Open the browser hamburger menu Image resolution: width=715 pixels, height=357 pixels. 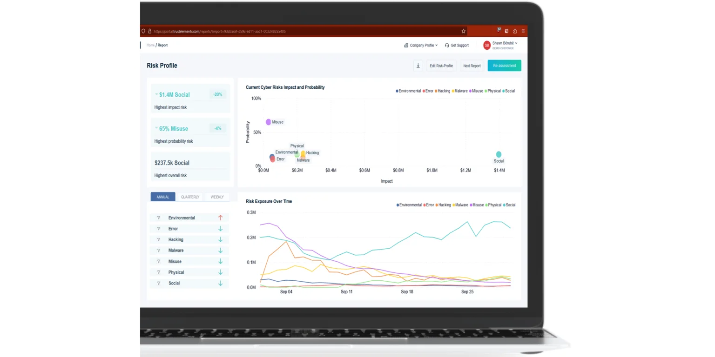click(523, 31)
